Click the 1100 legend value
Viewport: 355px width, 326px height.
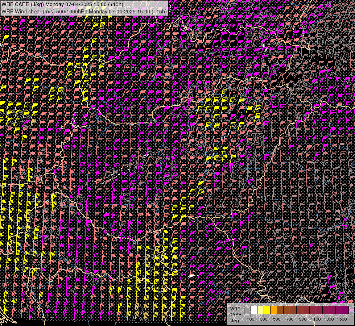tap(315, 319)
